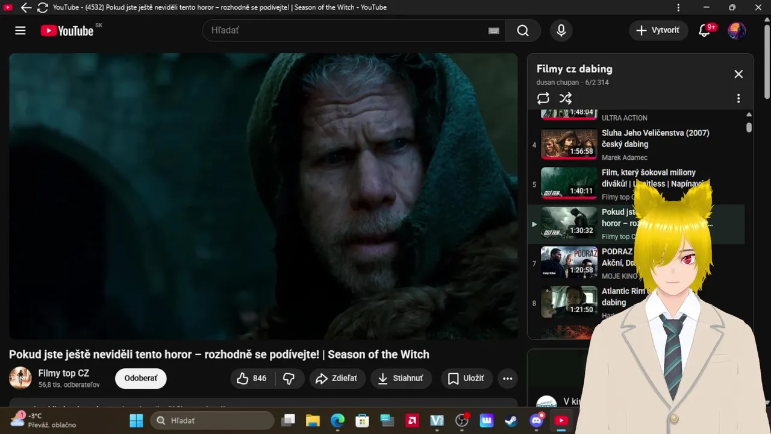The height and width of the screenshot is (434, 771).
Task: Share the video with Zdieľať
Action: [x=337, y=379]
